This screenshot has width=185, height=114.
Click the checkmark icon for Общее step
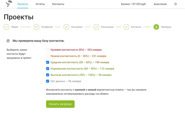6,27
